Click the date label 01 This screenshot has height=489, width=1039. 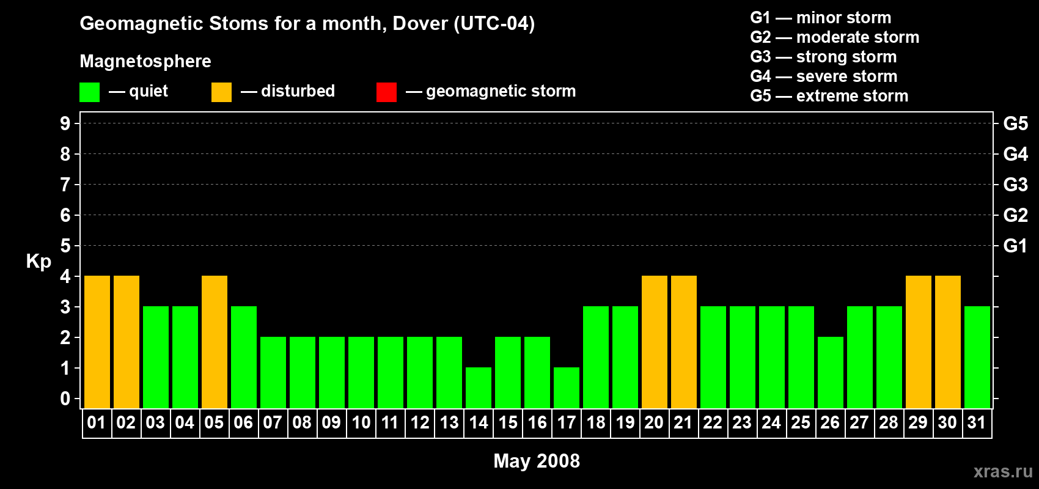tap(97, 422)
